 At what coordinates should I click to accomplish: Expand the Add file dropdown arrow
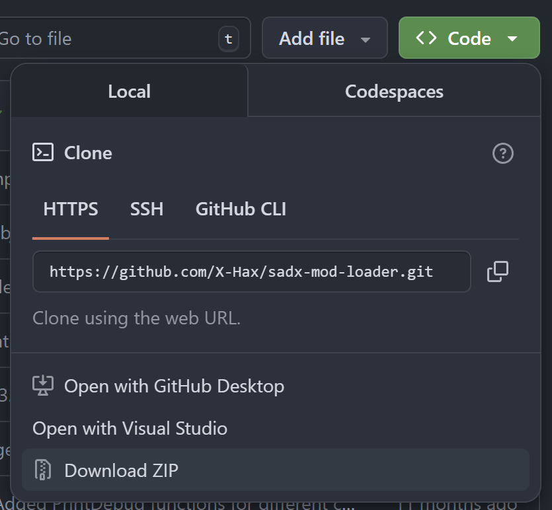(366, 40)
